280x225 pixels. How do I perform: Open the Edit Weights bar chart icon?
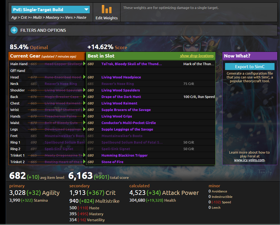(107, 9)
